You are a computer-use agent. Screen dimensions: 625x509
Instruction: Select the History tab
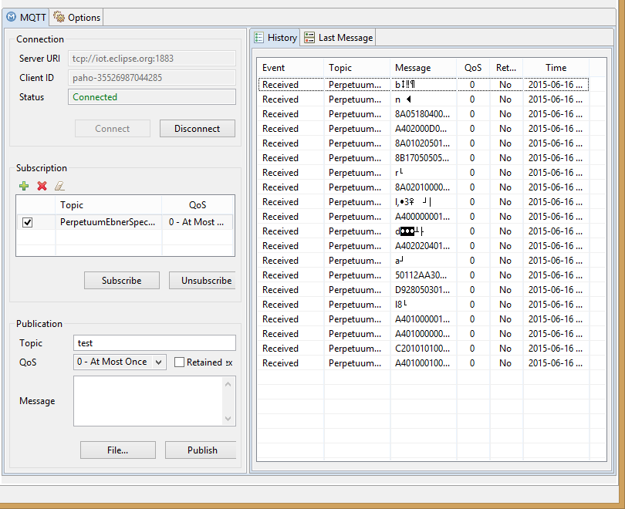(x=275, y=38)
